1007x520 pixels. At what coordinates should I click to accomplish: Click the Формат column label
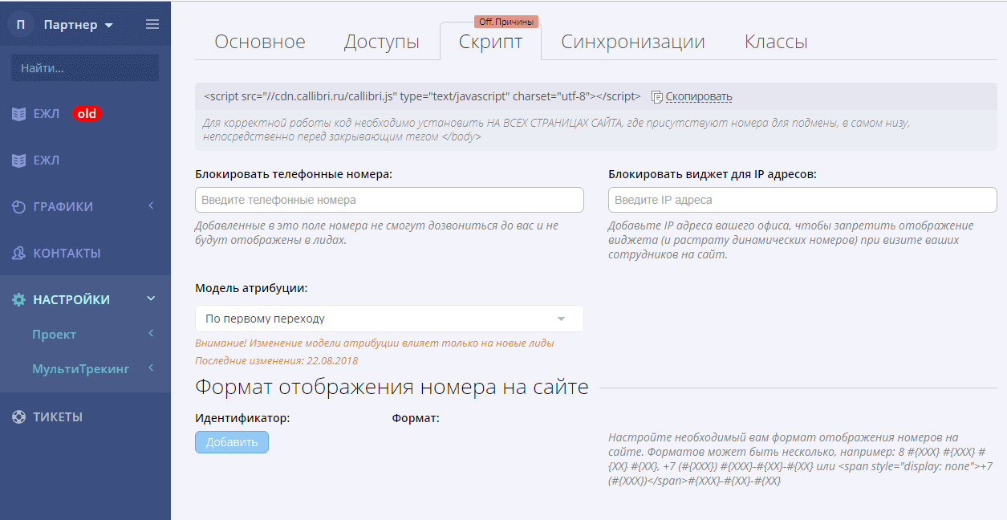[x=416, y=418]
